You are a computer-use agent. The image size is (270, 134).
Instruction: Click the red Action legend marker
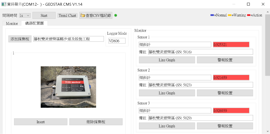tap(249, 15)
